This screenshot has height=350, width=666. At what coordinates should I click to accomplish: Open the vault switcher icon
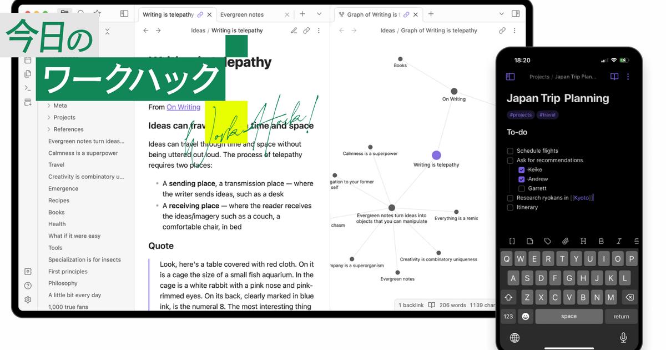point(28,272)
